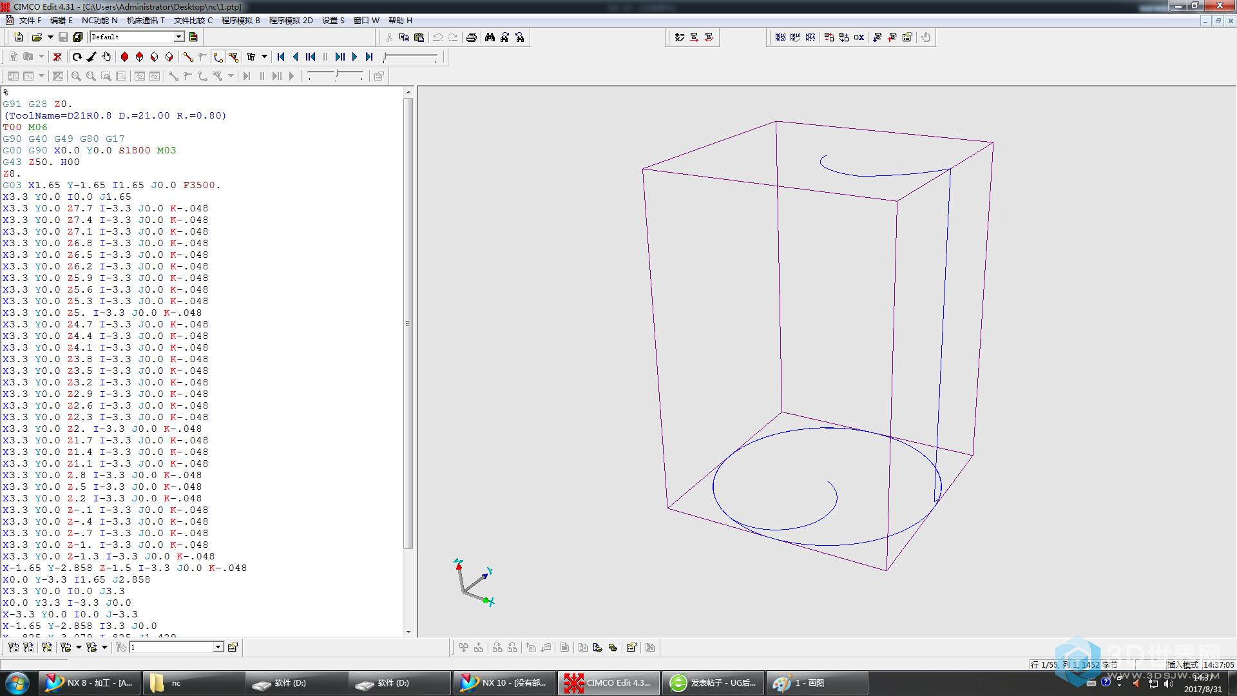
Task: Save the current NC file
Action: [x=63, y=37]
